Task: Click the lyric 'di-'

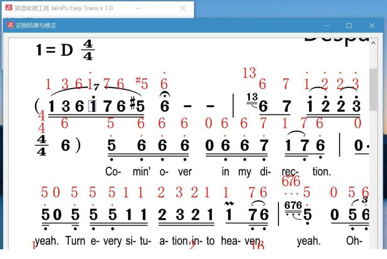Action: 266,171
